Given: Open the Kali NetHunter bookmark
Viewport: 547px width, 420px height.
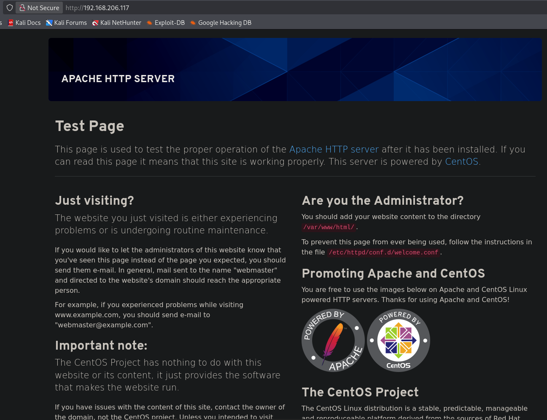Looking at the screenshot, I should (117, 23).
